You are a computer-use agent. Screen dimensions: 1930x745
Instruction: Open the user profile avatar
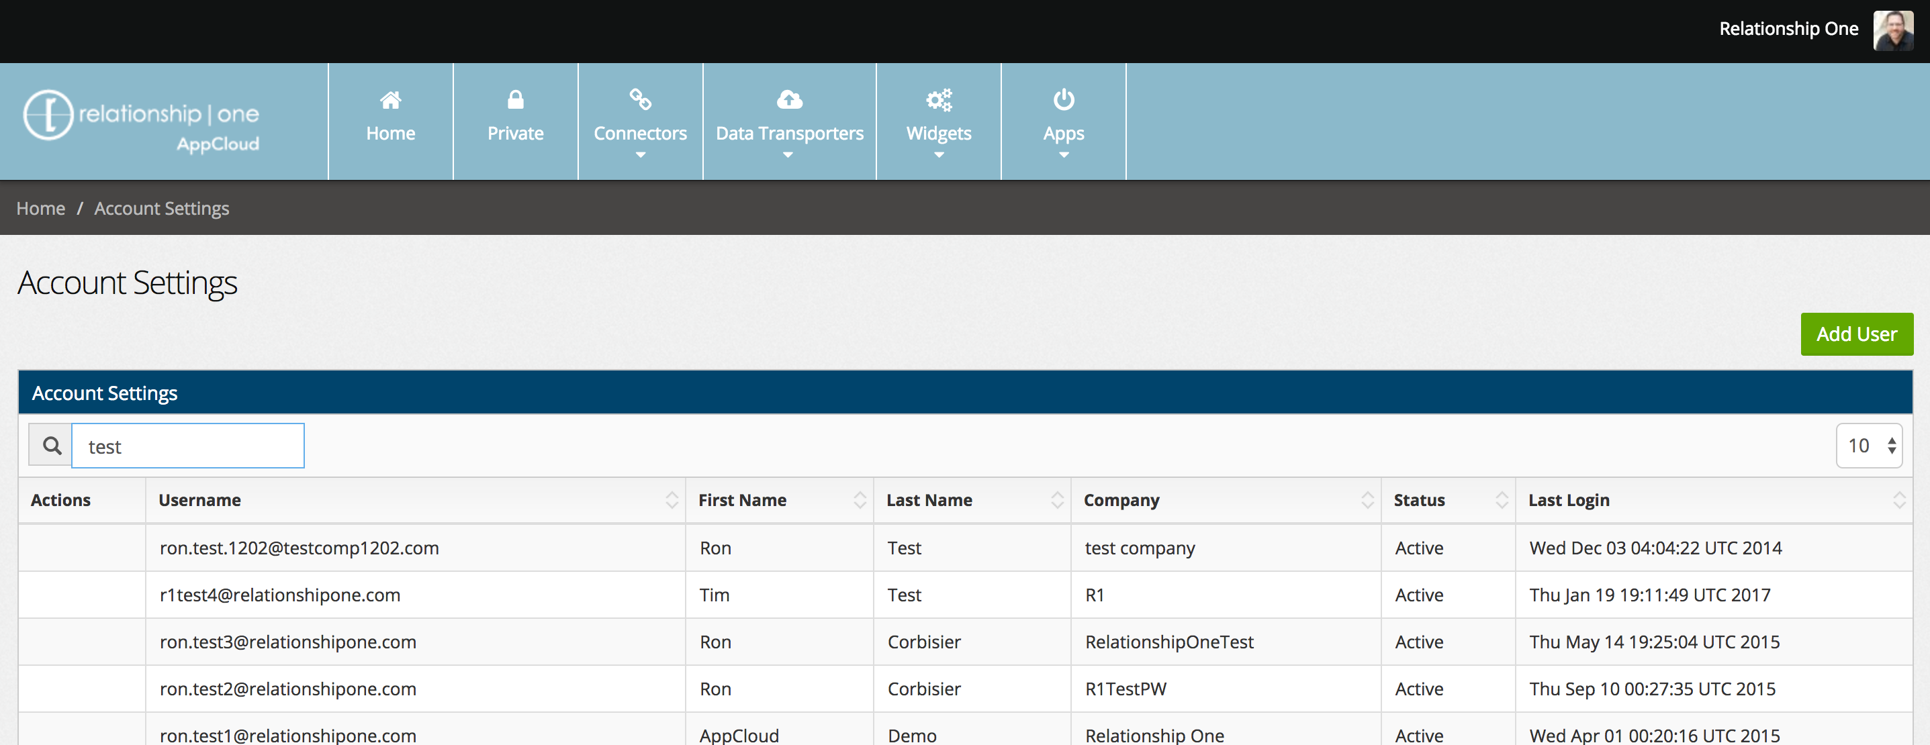(1892, 30)
